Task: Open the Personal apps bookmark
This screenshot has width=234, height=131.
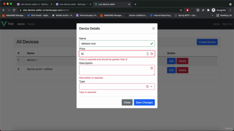Action: [87, 15]
